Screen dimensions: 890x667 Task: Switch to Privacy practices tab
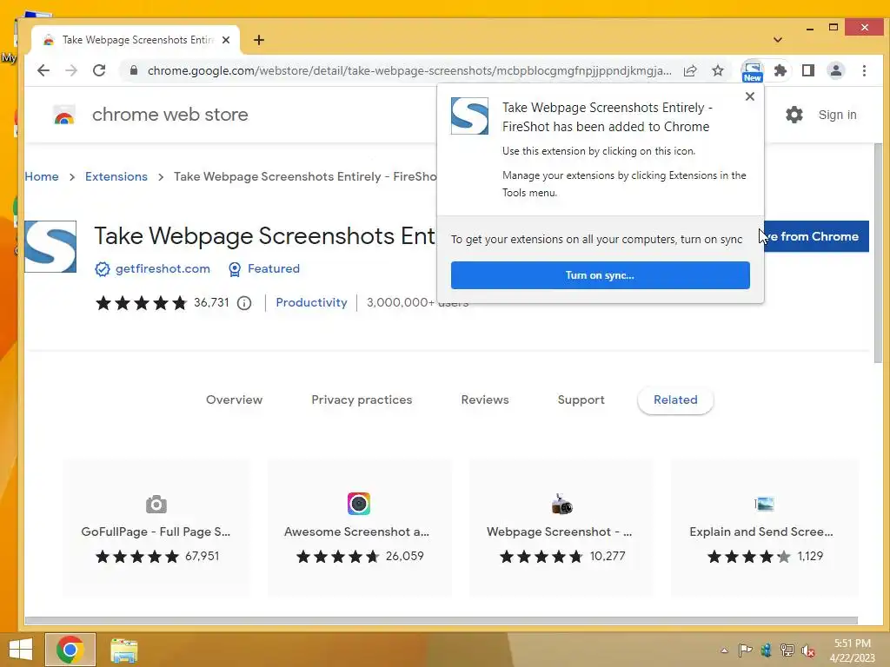[362, 400]
